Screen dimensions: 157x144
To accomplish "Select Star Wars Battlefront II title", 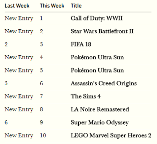I will coord(102,31).
